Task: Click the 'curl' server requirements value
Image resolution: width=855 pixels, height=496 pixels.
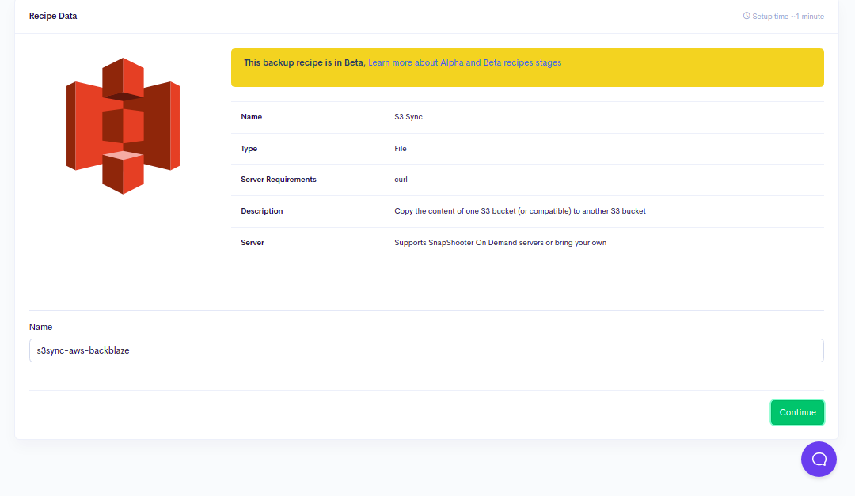Action: [401, 180]
